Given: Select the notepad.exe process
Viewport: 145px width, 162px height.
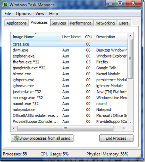Looking at the screenshot, I should click(x=69, y=109).
